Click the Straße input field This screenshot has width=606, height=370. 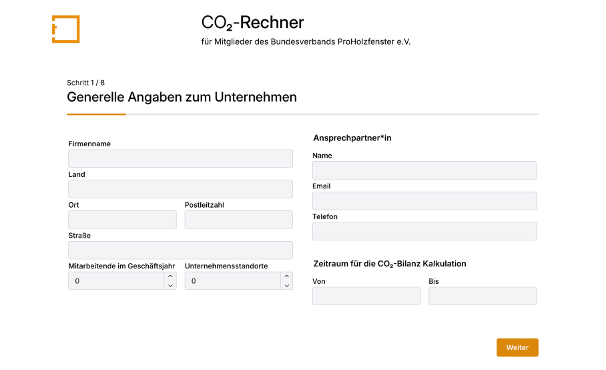coord(180,250)
